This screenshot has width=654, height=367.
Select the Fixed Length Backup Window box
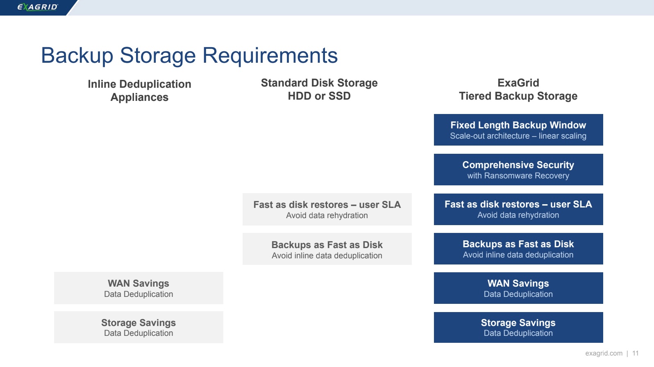518,130
